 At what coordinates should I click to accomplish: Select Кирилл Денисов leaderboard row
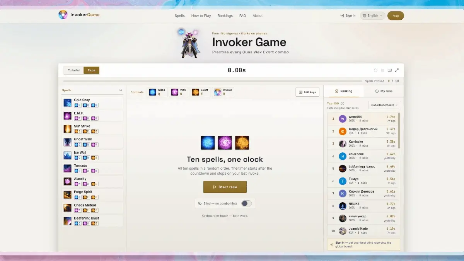(362, 193)
